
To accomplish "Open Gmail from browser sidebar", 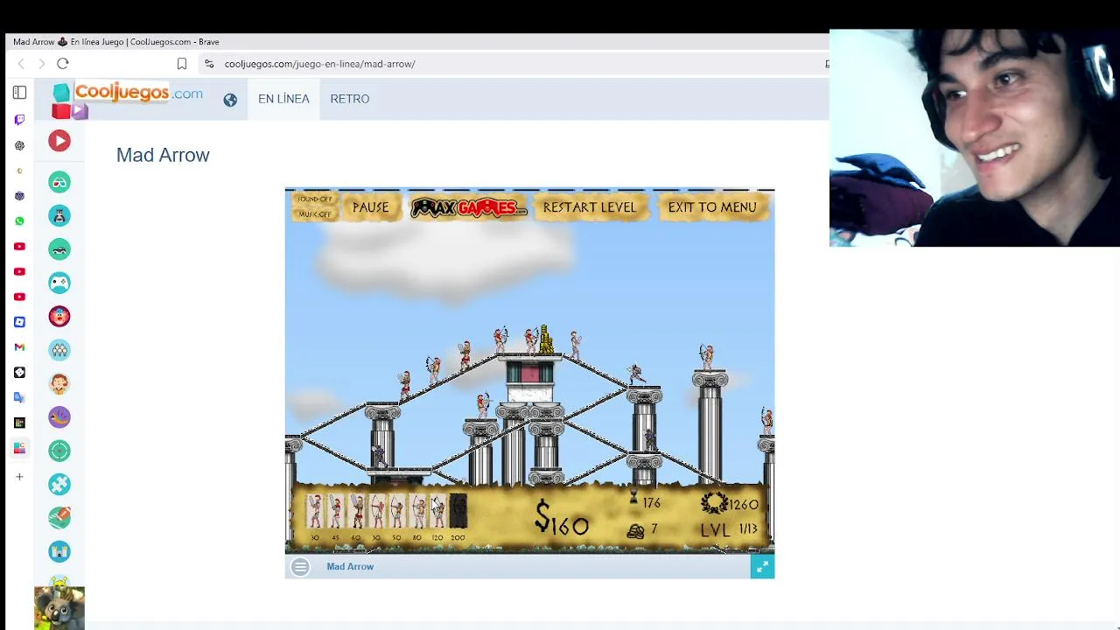I will (19, 347).
